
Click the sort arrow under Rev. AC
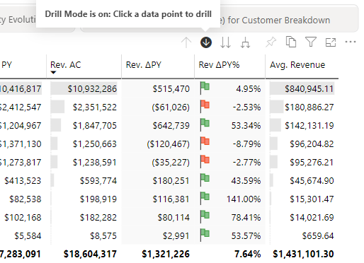click(x=53, y=73)
